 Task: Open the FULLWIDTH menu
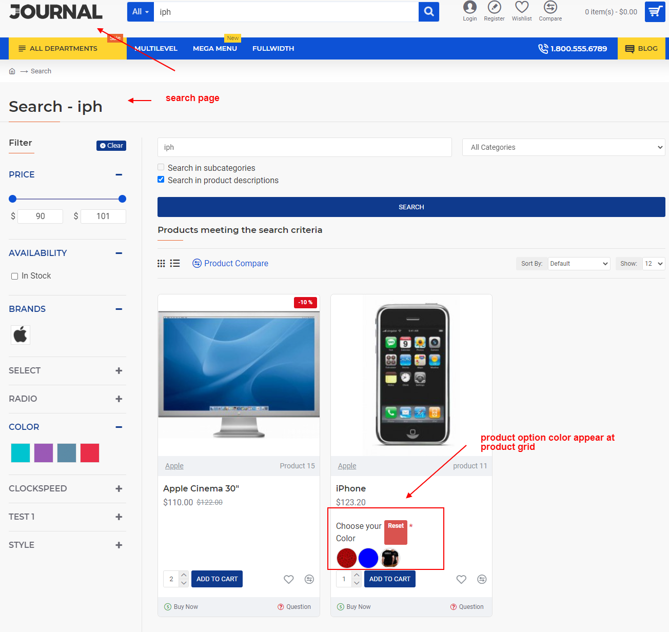click(x=273, y=49)
